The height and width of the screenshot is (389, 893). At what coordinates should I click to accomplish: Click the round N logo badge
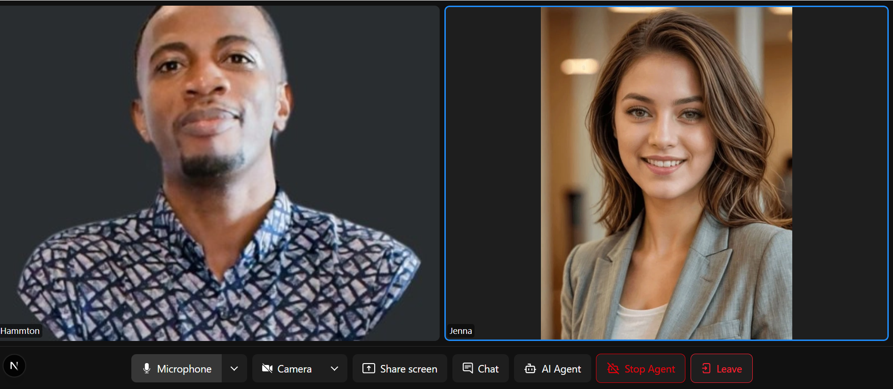pyautogui.click(x=14, y=366)
